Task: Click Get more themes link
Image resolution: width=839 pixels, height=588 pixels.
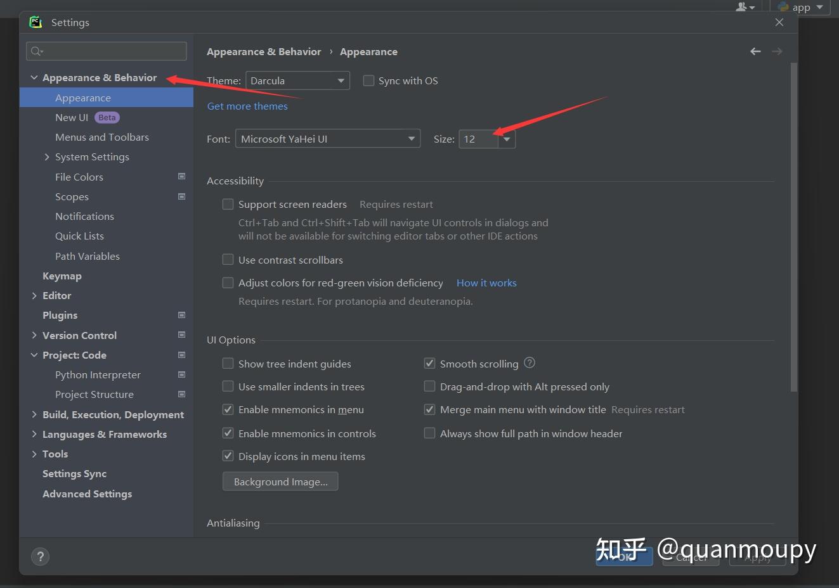Action: click(247, 106)
